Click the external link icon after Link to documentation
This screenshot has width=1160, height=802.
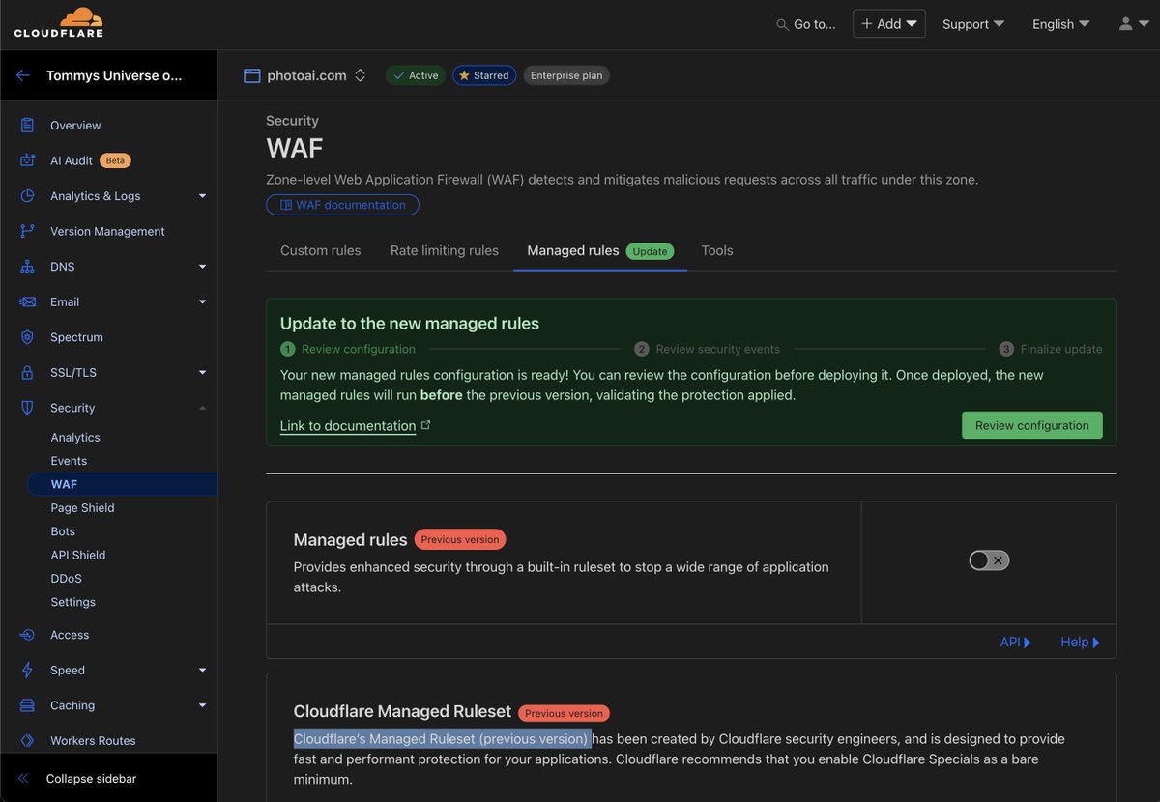pos(426,425)
